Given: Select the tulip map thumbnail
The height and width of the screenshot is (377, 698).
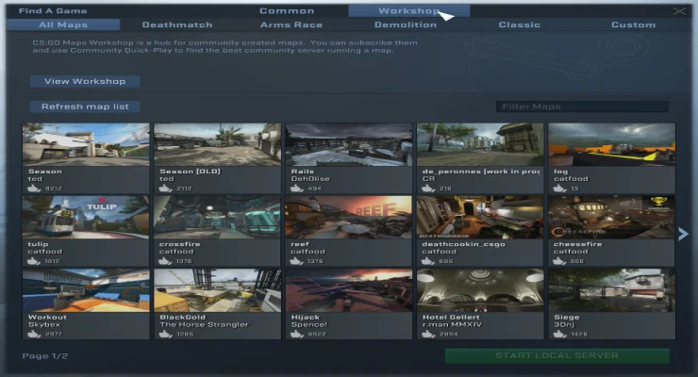Looking at the screenshot, I should coord(86,218).
